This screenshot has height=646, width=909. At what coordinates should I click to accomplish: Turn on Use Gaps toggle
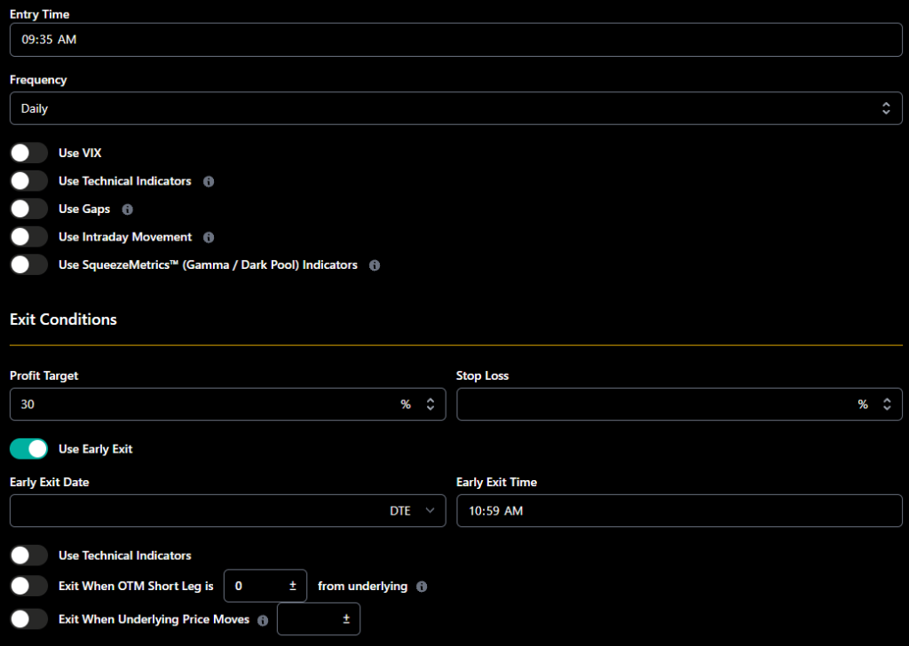point(28,209)
